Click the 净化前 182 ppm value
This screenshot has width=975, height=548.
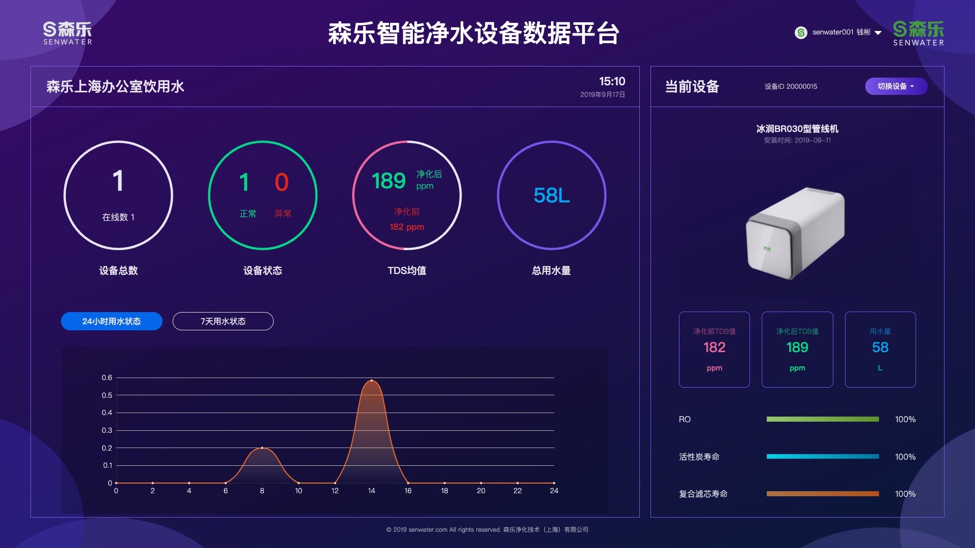click(407, 227)
